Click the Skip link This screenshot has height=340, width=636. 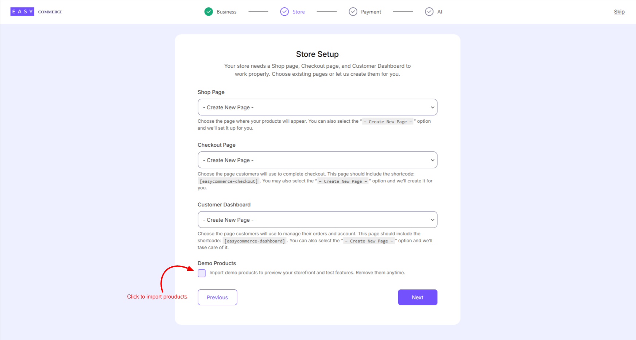click(619, 12)
